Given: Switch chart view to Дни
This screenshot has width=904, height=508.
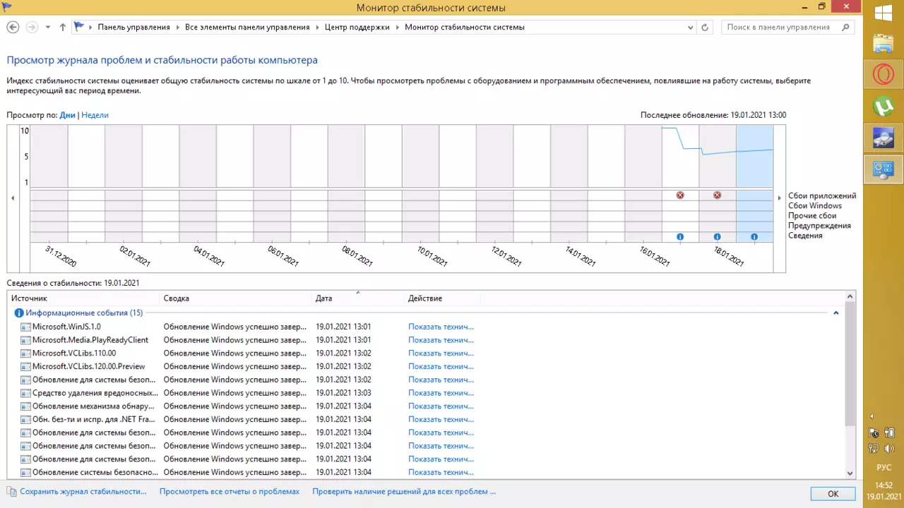Looking at the screenshot, I should [x=67, y=115].
